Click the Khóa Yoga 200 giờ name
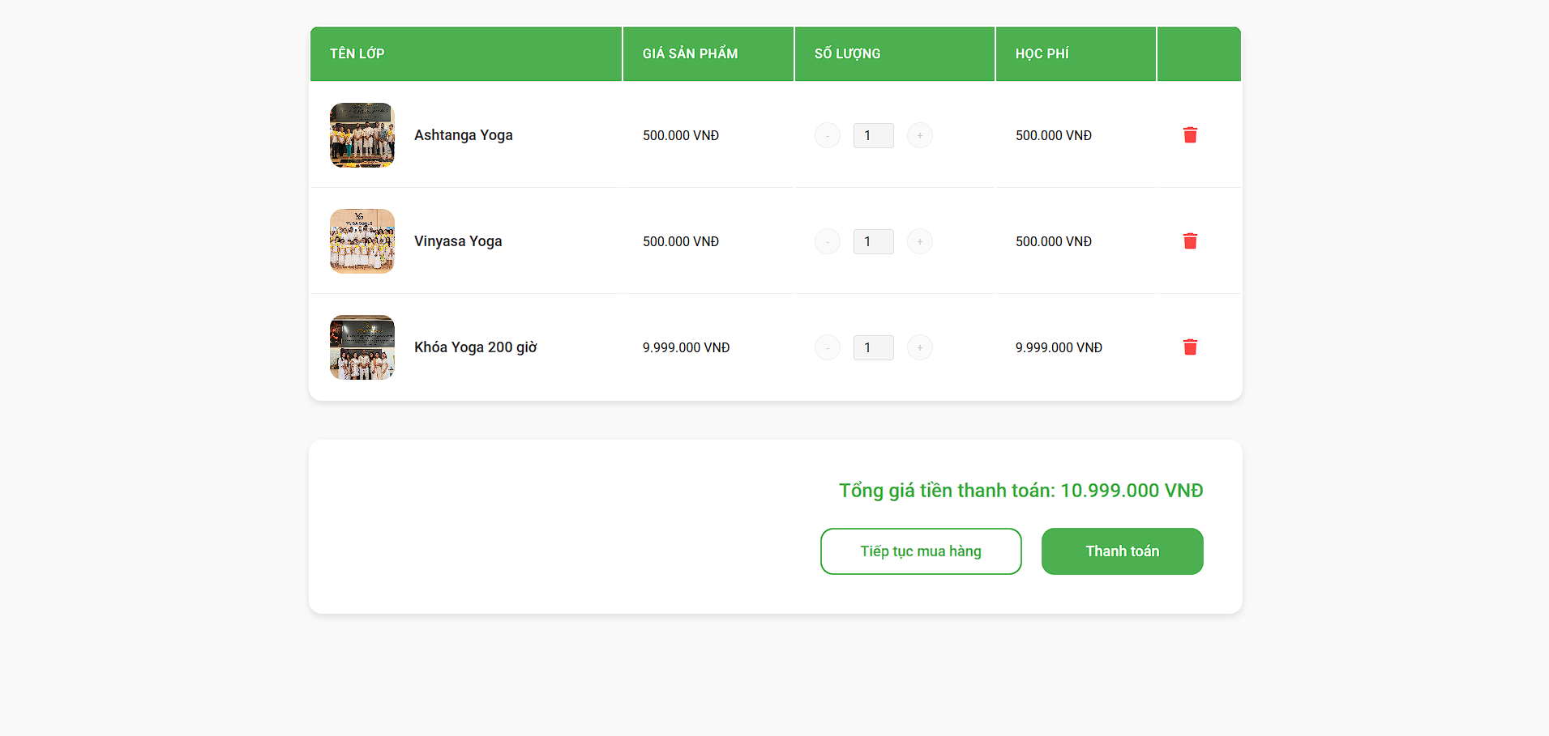Screen dimensions: 1549x736 click(x=475, y=347)
